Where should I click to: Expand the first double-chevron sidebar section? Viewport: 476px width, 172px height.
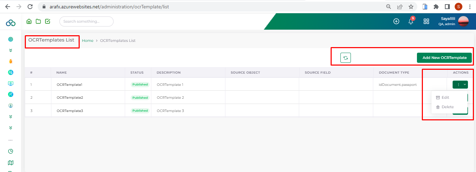(x=10, y=50)
